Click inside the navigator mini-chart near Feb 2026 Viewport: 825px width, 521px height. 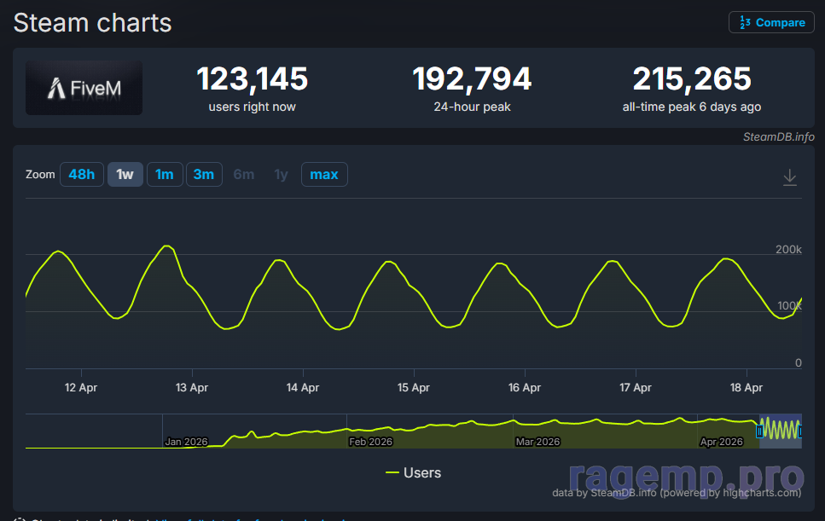(371, 431)
